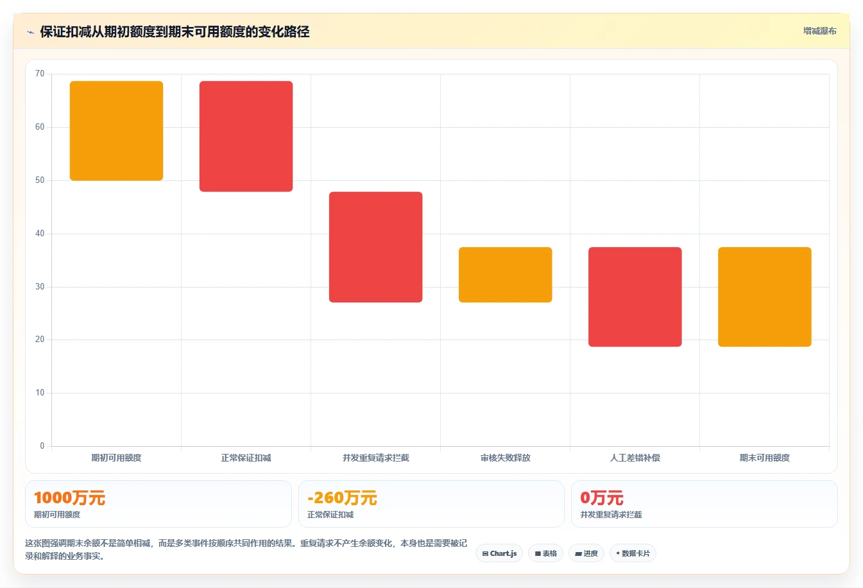Click the lightning icon beside the chart title

pyautogui.click(x=30, y=32)
